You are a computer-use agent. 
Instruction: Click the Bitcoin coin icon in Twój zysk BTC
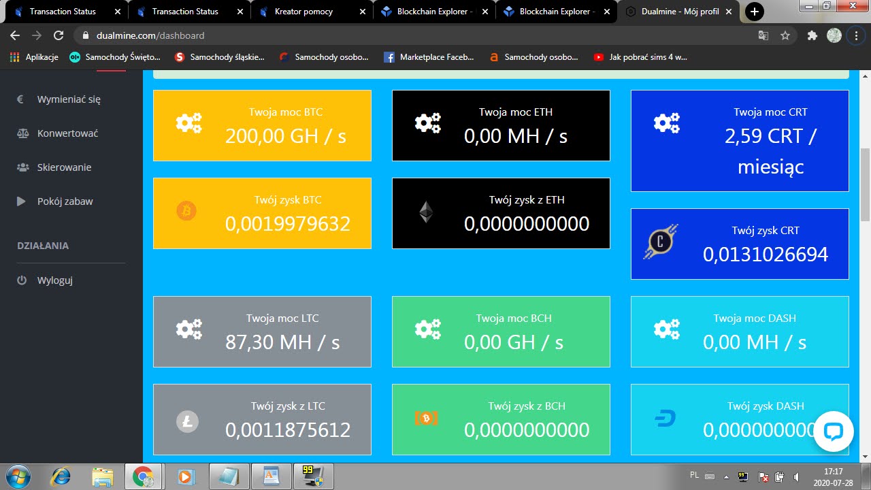[186, 211]
